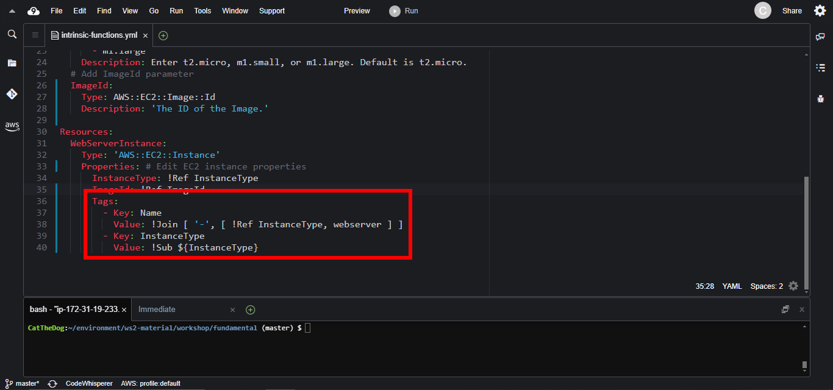Open the search panel magnifier icon
This screenshot has height=390, width=833.
12,34
